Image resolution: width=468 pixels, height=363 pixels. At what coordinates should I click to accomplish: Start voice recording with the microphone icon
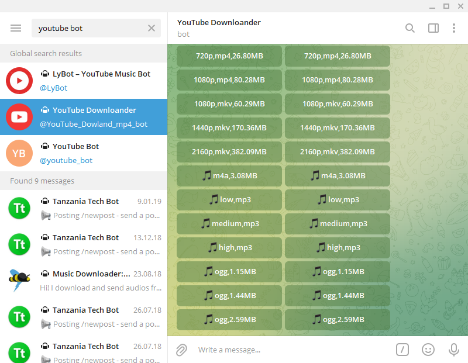pos(454,350)
